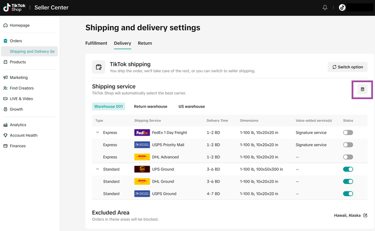Open the shipping fee calculator icon
Screen dimensions: 375x231
pyautogui.click(x=362, y=89)
